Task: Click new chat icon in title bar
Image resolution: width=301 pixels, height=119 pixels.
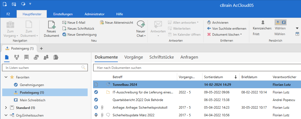Action: click(23, 4)
